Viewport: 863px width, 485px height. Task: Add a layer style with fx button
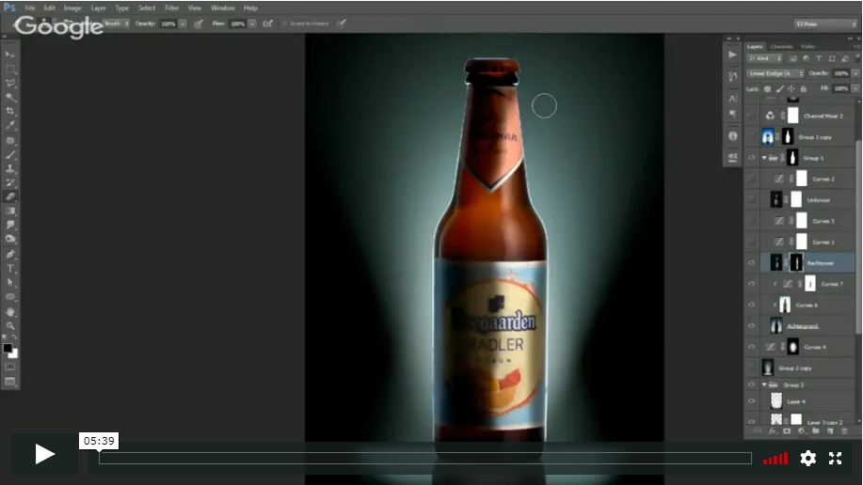(x=773, y=431)
